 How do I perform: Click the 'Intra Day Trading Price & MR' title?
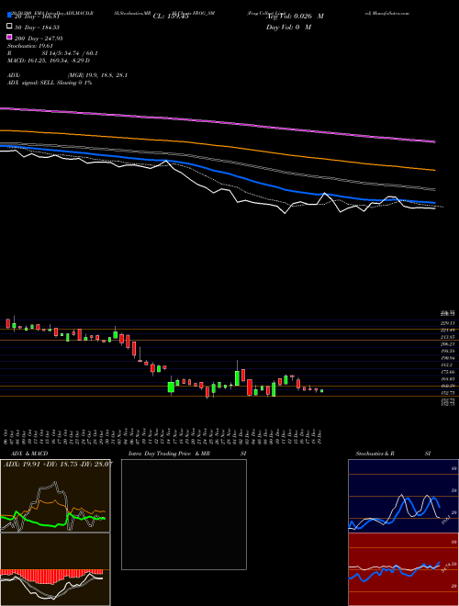(169, 454)
